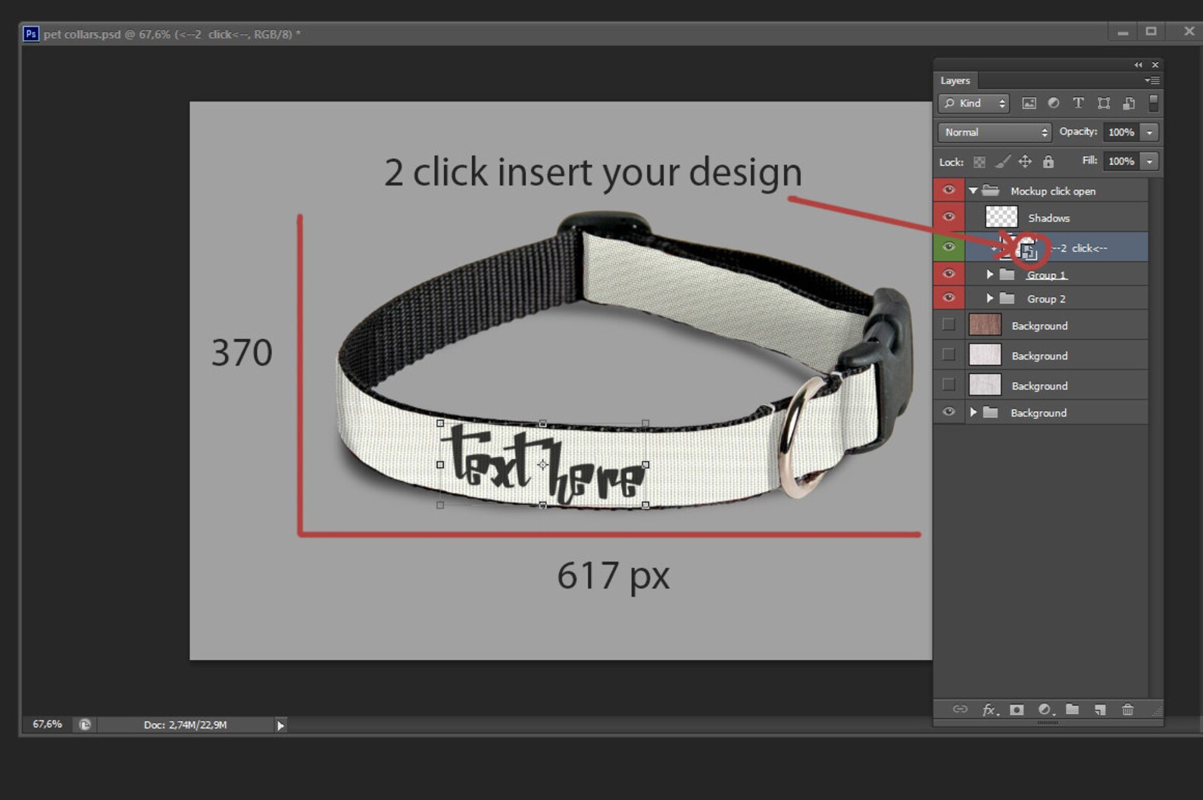Show the brown Background layer
Viewport: 1203px width, 800px height.
click(948, 325)
